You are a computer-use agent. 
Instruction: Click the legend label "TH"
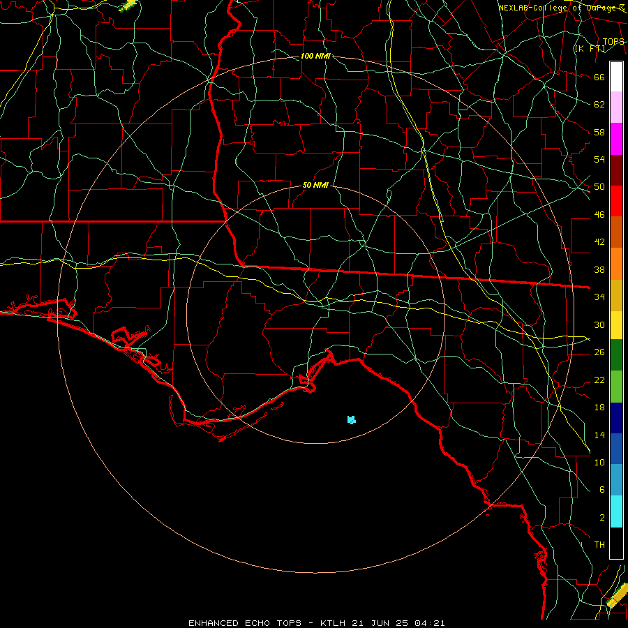pyautogui.click(x=599, y=544)
